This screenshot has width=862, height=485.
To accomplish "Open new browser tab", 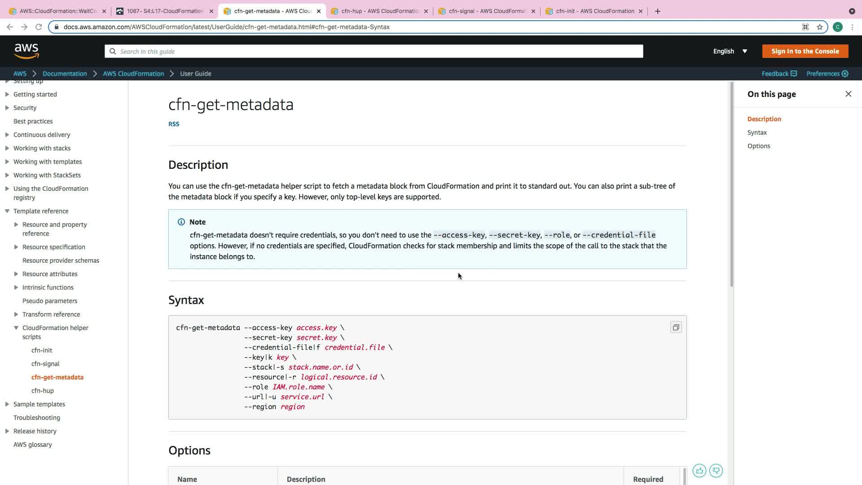I will (x=658, y=11).
